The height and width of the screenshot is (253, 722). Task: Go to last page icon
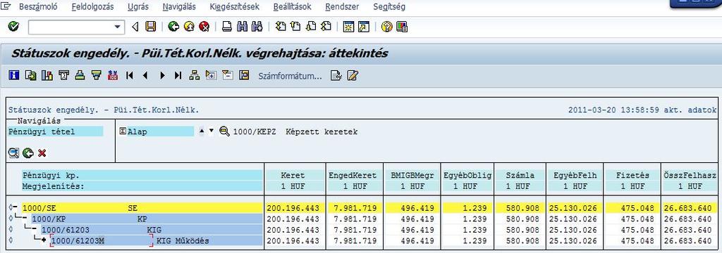click(x=326, y=27)
